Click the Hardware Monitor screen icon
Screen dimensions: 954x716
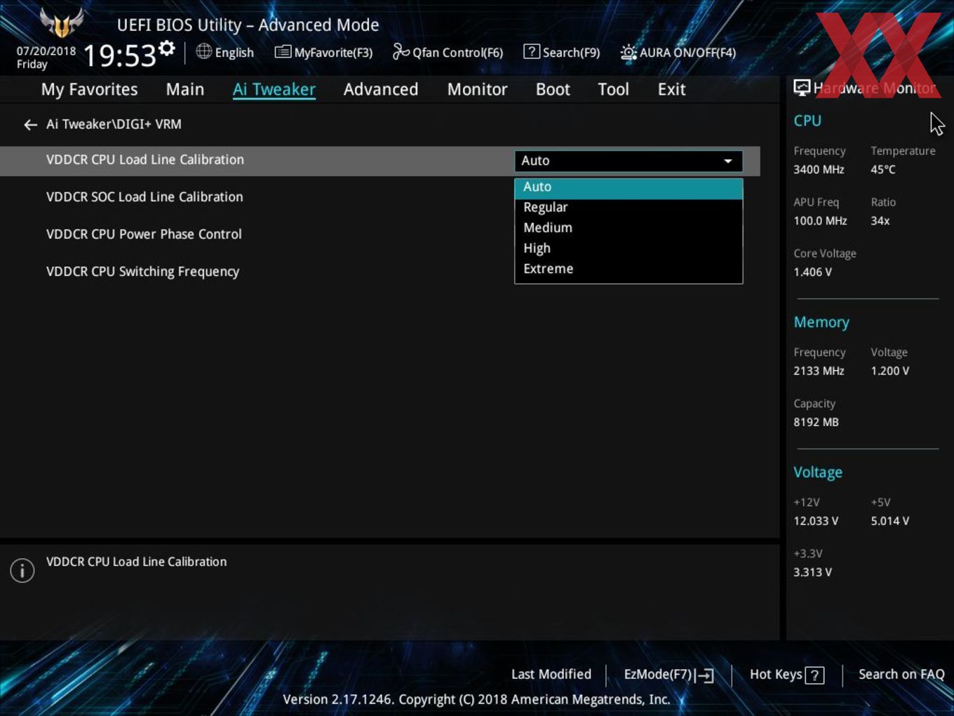(x=802, y=88)
